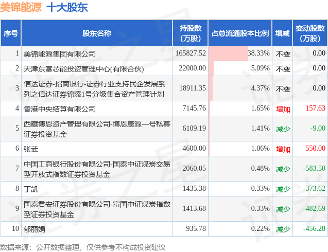Screen dimensions: 328x252
Task: Select the 变动股数(万股) column header
Action: [x=310, y=33]
